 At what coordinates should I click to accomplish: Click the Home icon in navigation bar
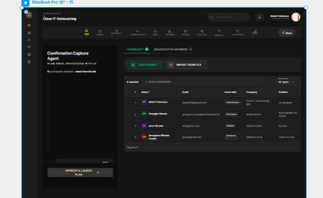coord(87,32)
